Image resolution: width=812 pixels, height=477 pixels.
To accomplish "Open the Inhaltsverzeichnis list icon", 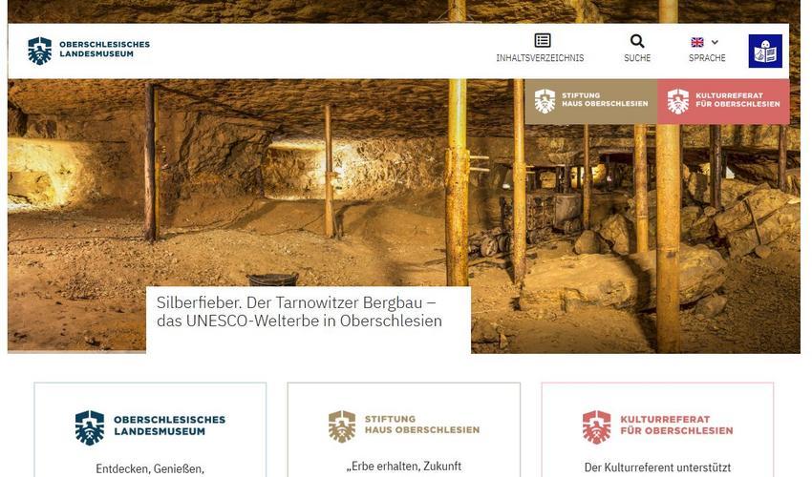I will [x=543, y=40].
